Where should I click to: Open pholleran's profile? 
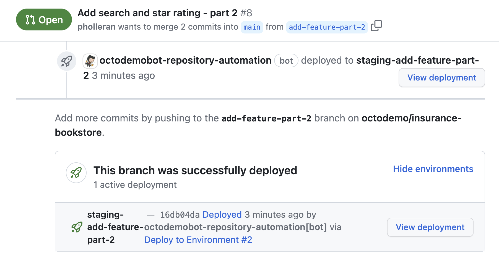click(96, 27)
